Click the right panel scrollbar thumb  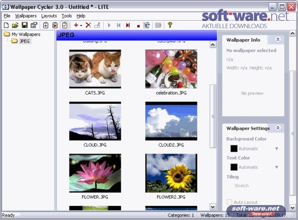click(x=293, y=133)
